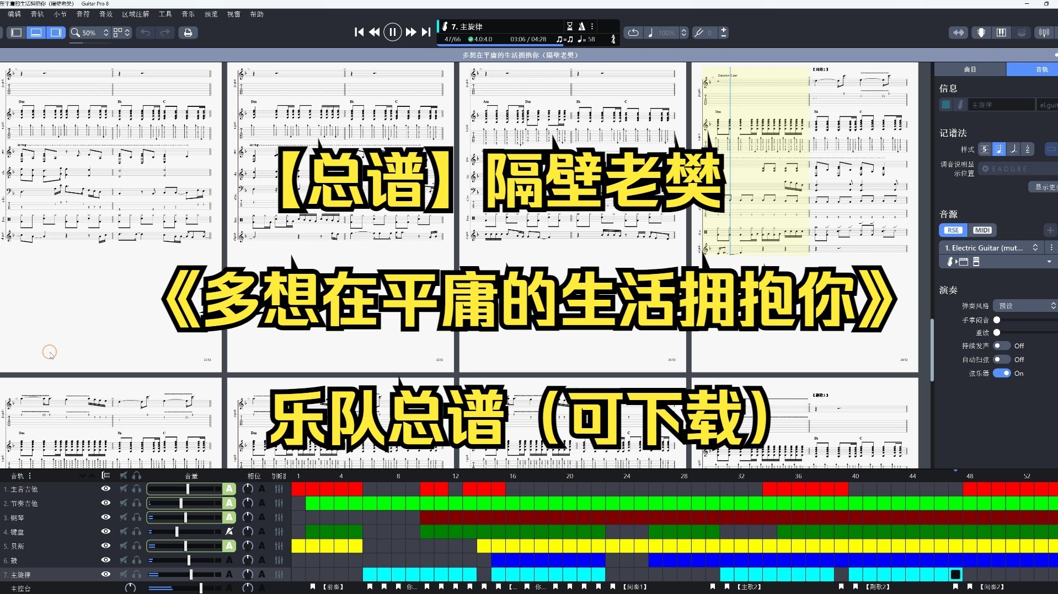
Task: Mute the 主音吉他 track
Action: pyautogui.click(x=124, y=489)
